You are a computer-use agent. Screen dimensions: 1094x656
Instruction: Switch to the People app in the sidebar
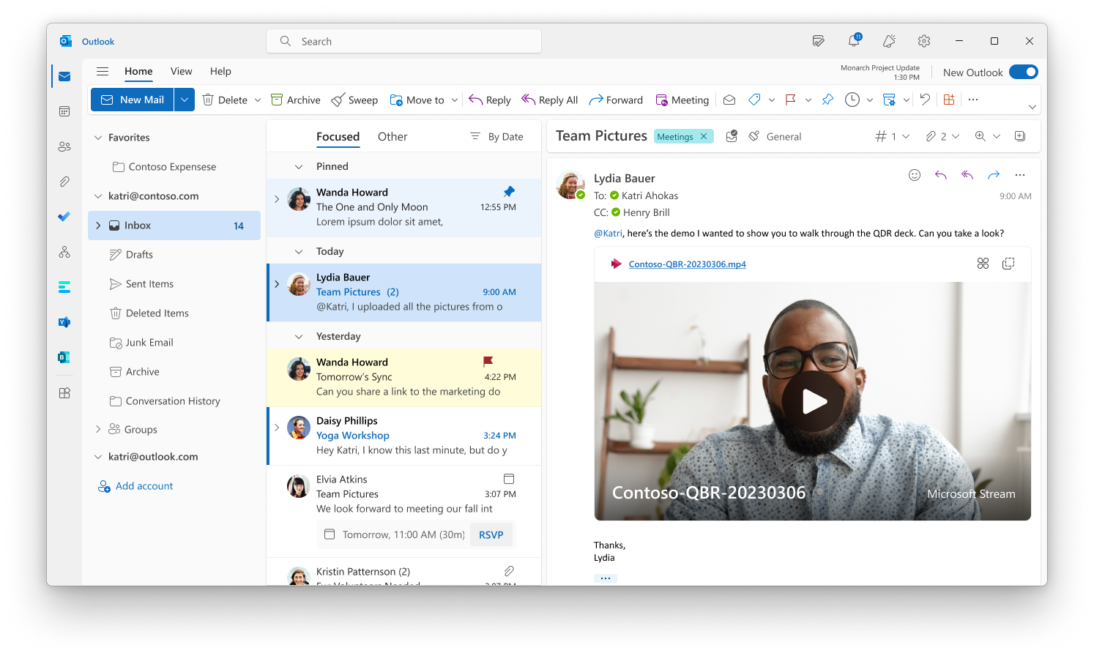(64, 146)
